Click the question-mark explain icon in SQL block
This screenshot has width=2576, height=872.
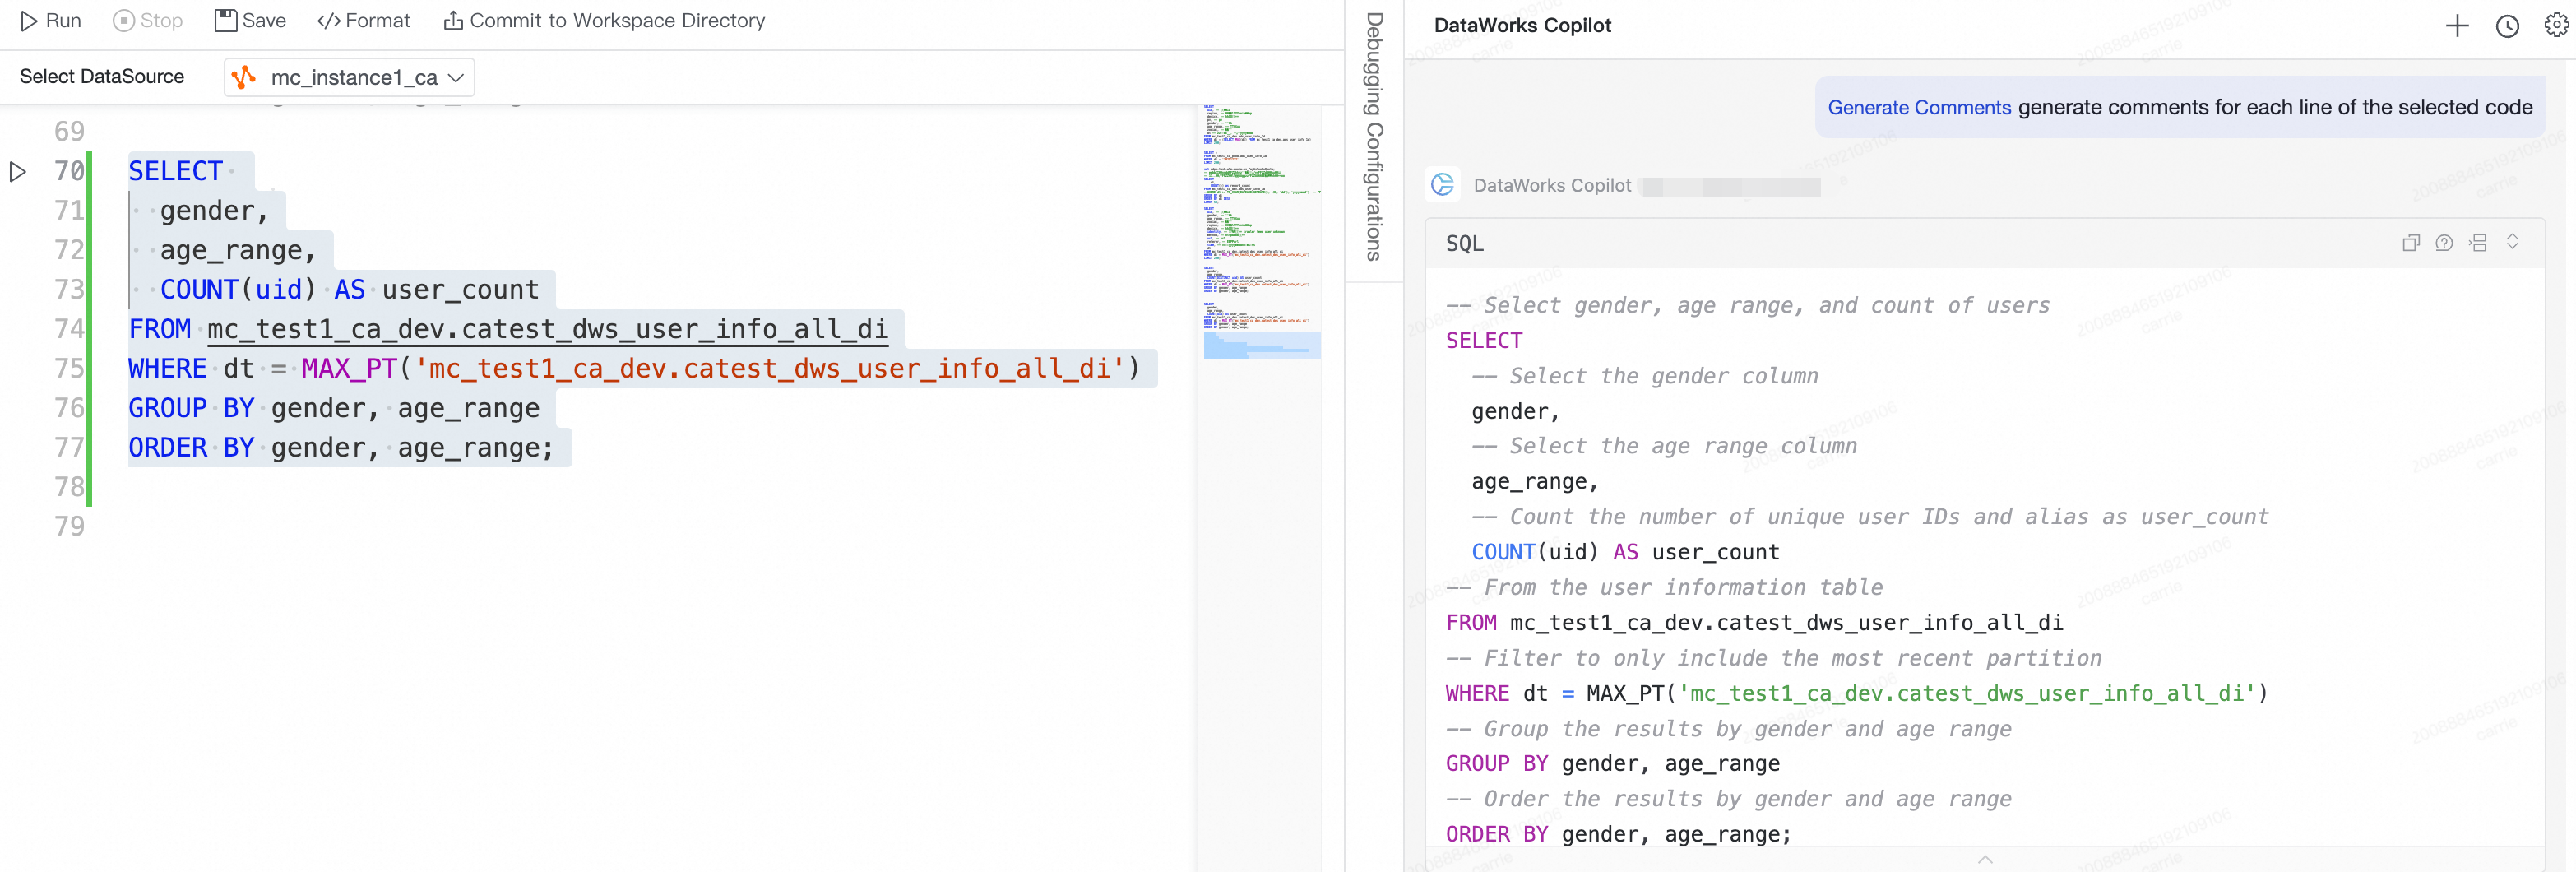pyautogui.click(x=2444, y=243)
